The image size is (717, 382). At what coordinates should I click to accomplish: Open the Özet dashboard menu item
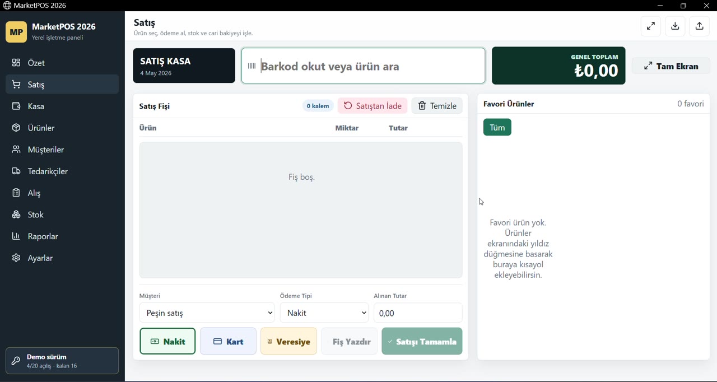pos(62,63)
